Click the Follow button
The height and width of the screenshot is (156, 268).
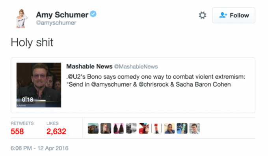(234, 15)
